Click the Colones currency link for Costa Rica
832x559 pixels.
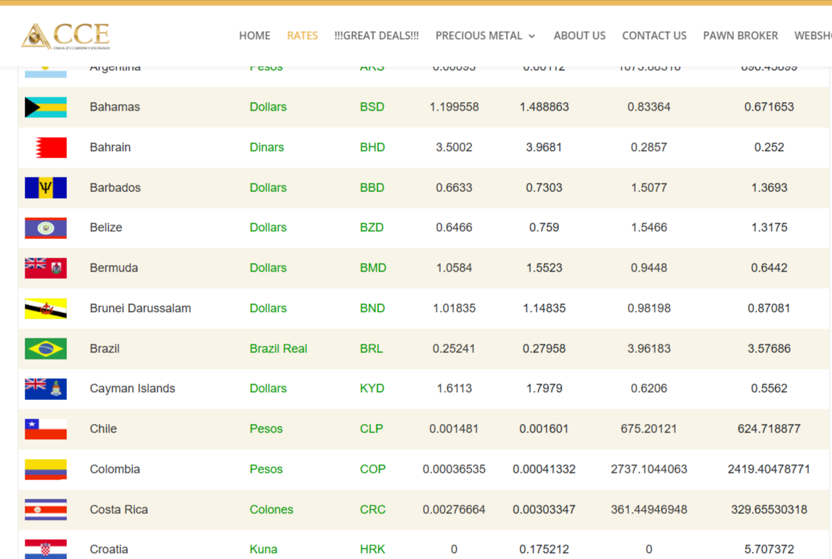coord(271,509)
